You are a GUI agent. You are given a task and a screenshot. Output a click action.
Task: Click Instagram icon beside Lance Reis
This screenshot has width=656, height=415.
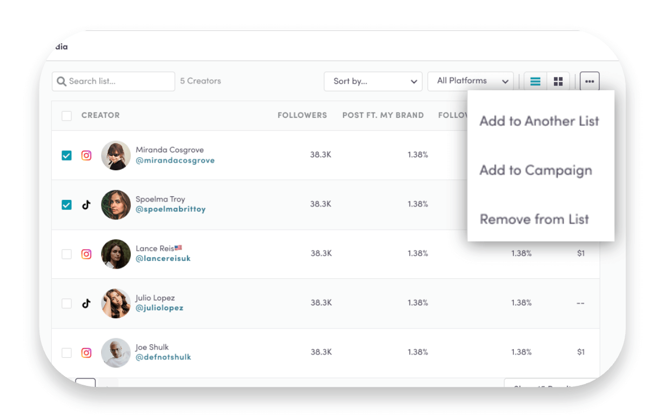click(86, 254)
